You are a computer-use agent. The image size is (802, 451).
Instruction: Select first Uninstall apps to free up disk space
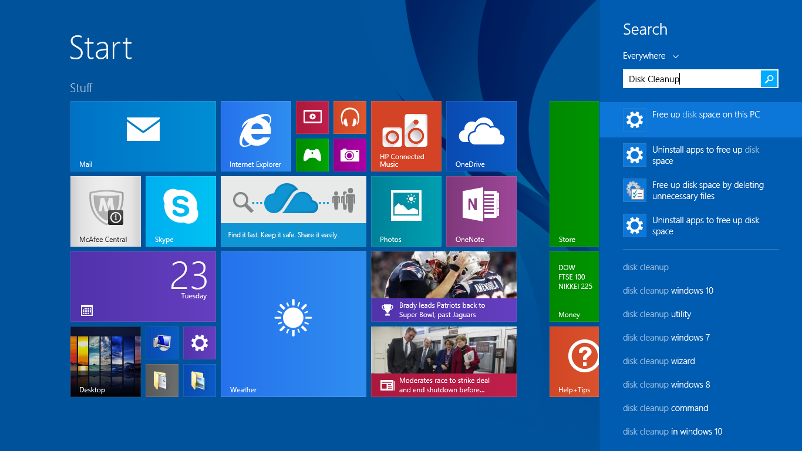click(701, 155)
